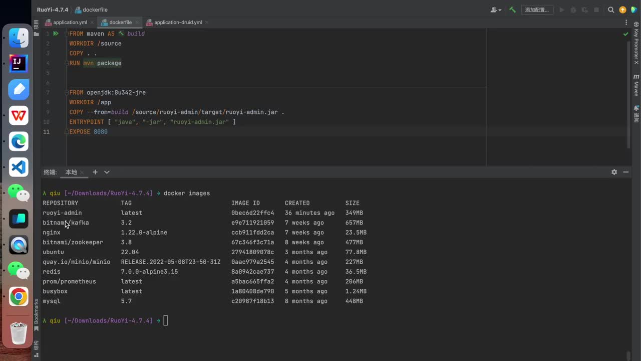Image resolution: width=641 pixels, height=361 pixels.
Task: Click 'bitnami/zookeeper' in terminal output
Action: (x=73, y=242)
